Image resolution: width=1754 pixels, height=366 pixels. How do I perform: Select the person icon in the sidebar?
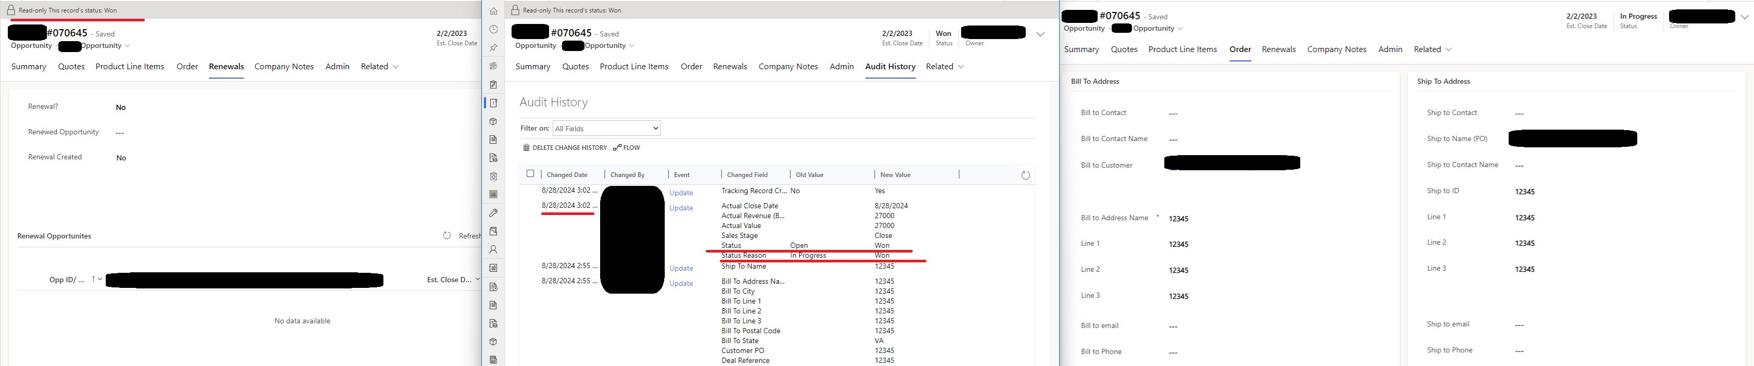point(494,250)
